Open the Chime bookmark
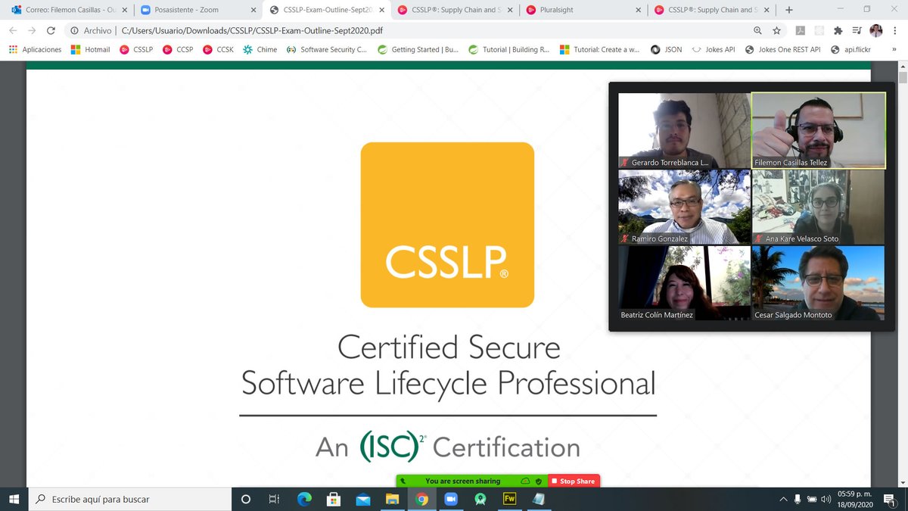Image resolution: width=908 pixels, height=511 pixels. (x=260, y=49)
